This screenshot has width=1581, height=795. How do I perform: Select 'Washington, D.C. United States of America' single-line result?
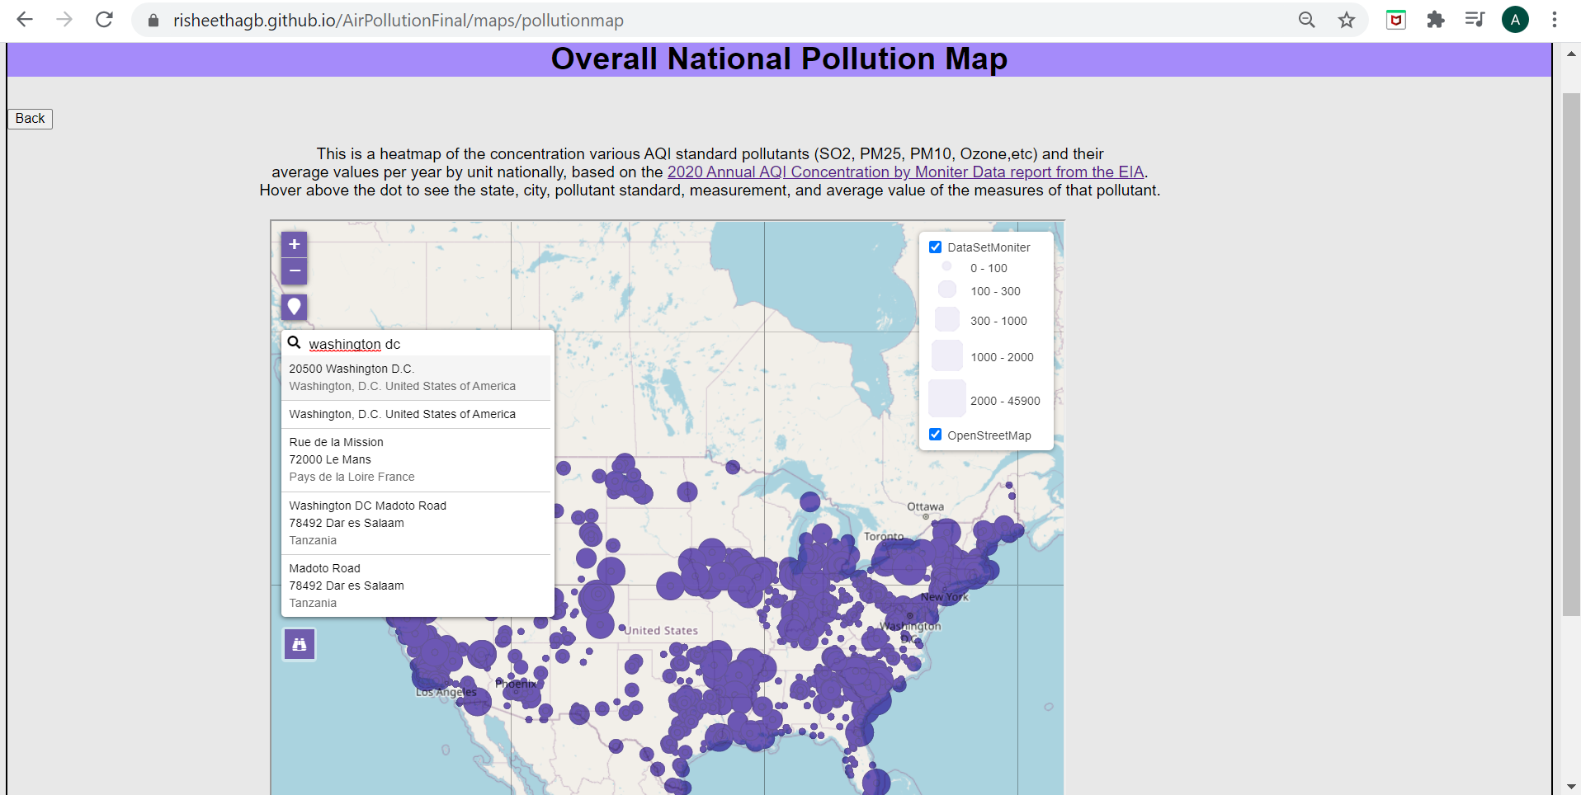pos(416,414)
